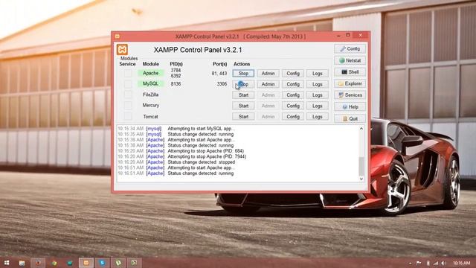Show hidden tray icons arrow

pyautogui.click(x=410, y=263)
